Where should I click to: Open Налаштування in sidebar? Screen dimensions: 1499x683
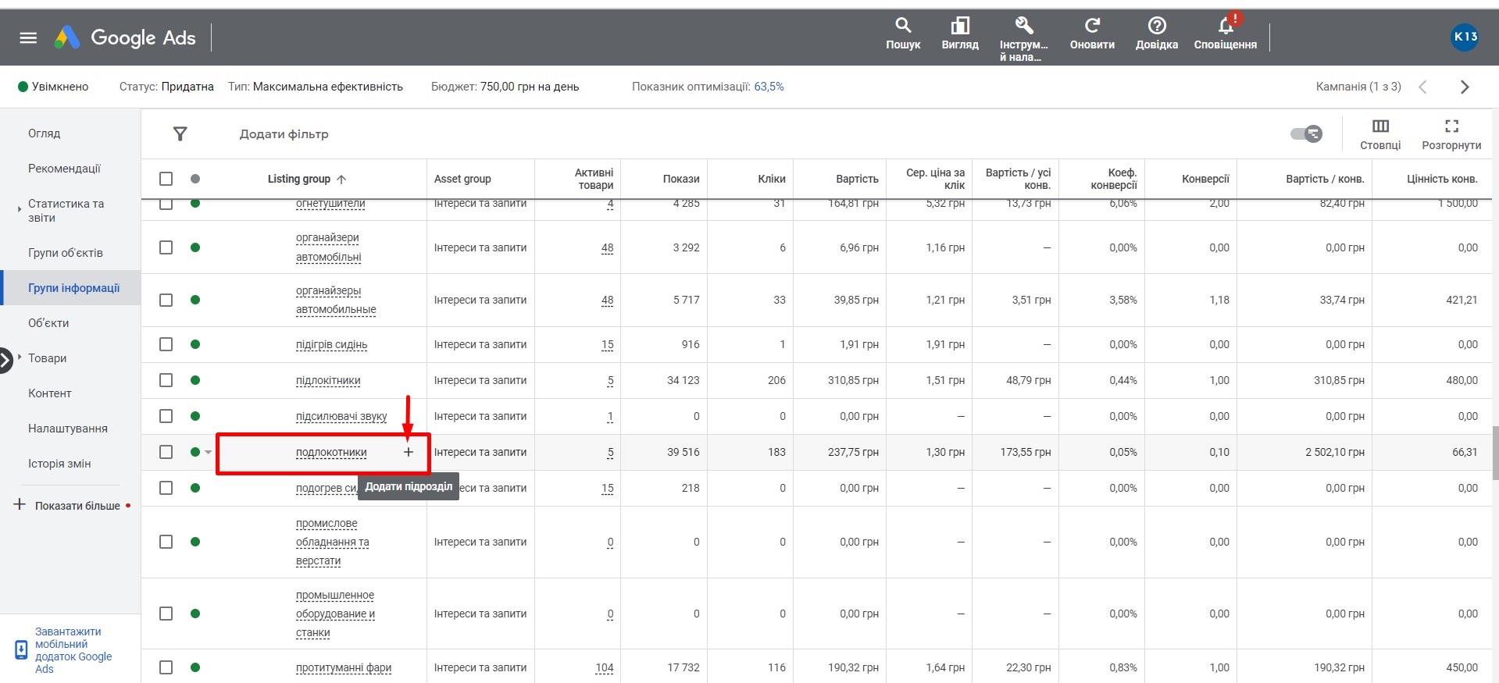point(68,429)
